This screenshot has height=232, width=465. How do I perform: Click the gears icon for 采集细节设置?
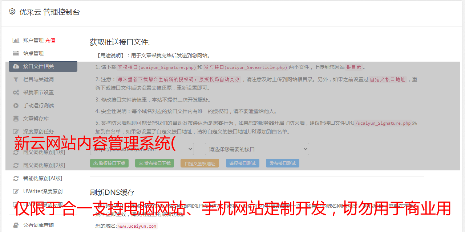click(16, 92)
